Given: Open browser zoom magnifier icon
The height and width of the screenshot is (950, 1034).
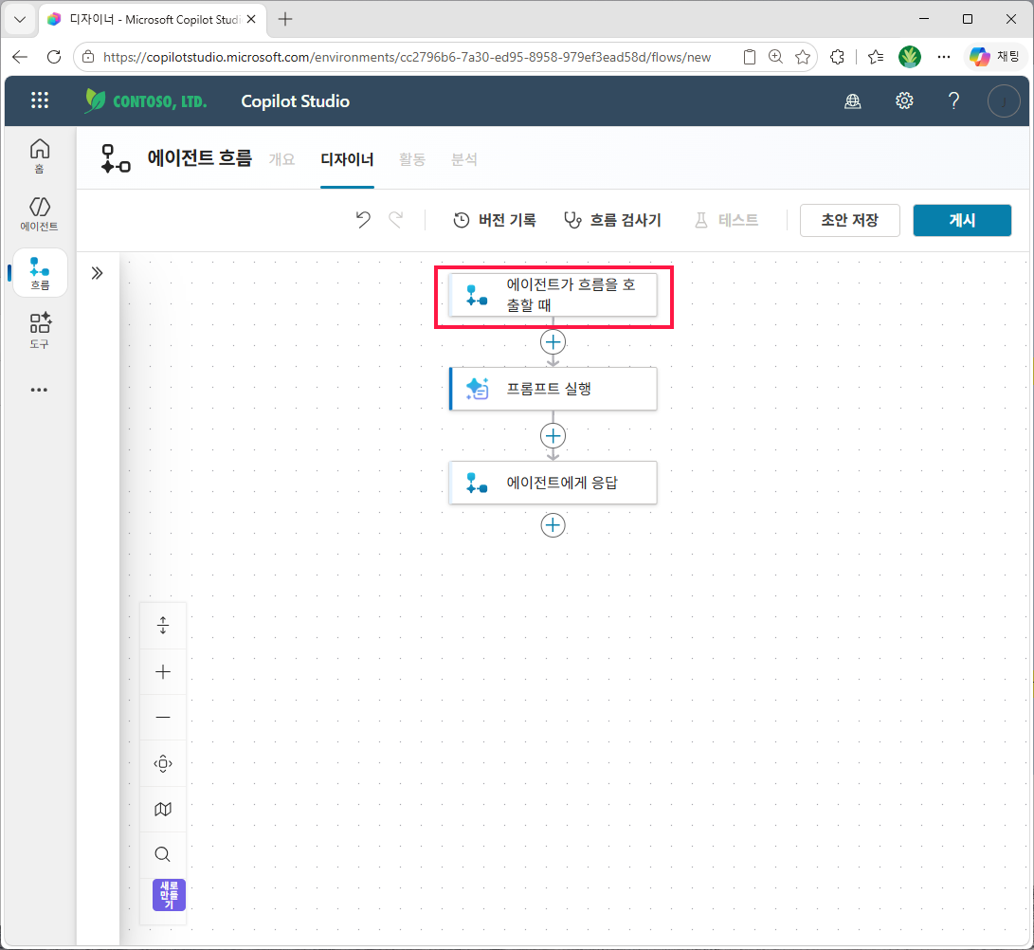Looking at the screenshot, I should coord(775,57).
